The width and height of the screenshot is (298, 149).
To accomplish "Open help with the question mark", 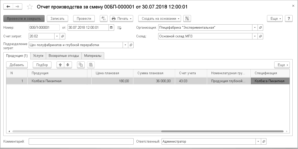I will (289, 18).
